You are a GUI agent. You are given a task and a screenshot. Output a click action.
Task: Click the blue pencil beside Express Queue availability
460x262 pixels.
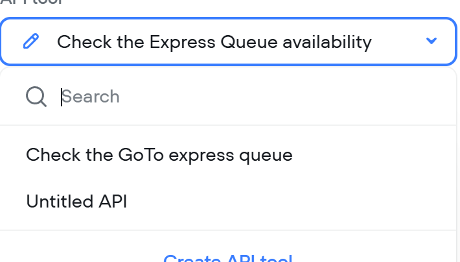pyautogui.click(x=31, y=41)
